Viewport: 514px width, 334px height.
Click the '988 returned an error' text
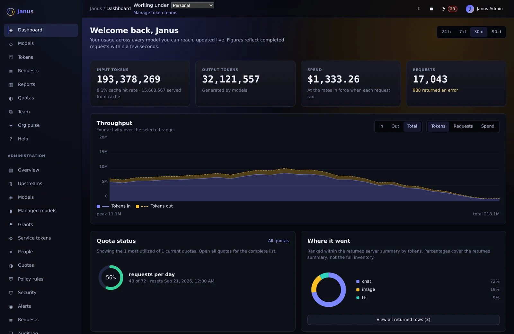435,90
